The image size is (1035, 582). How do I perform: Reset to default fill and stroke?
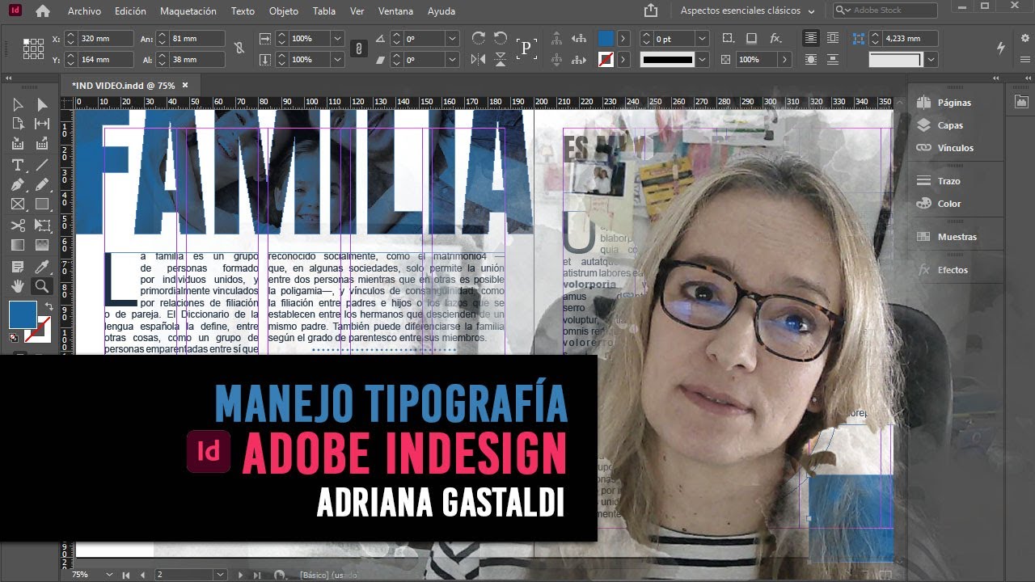[x=14, y=337]
